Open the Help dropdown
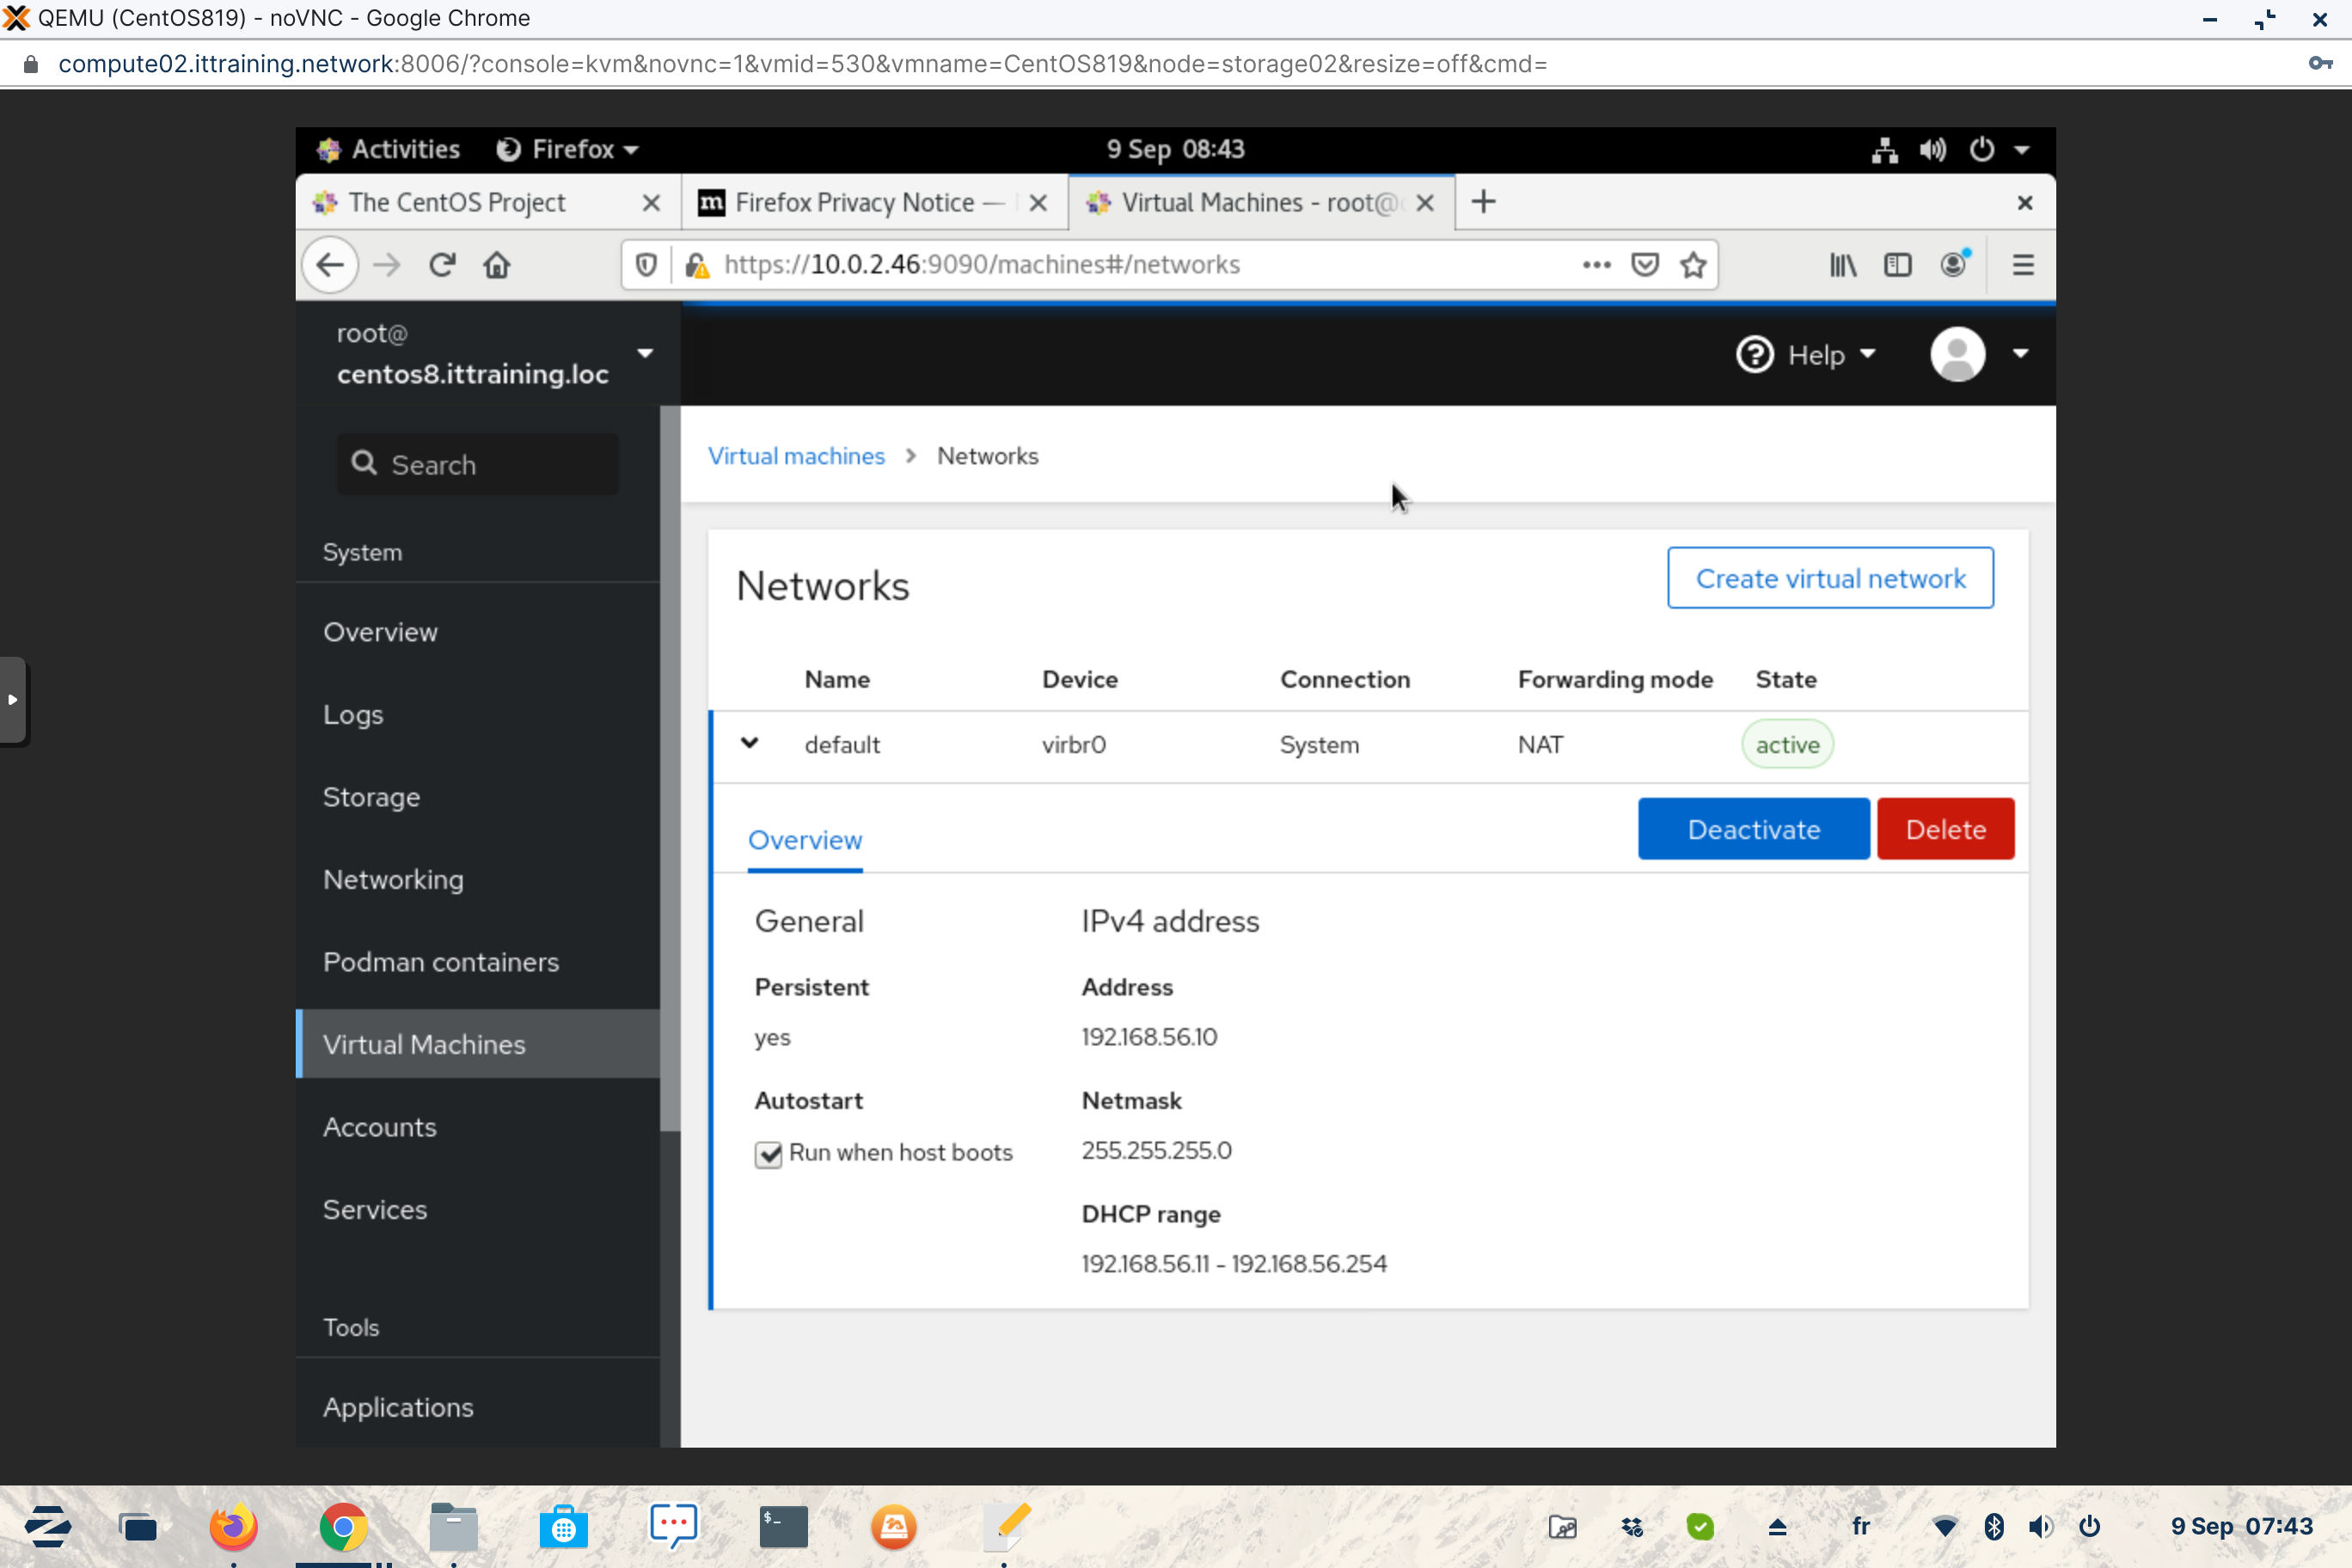 click(x=1806, y=355)
